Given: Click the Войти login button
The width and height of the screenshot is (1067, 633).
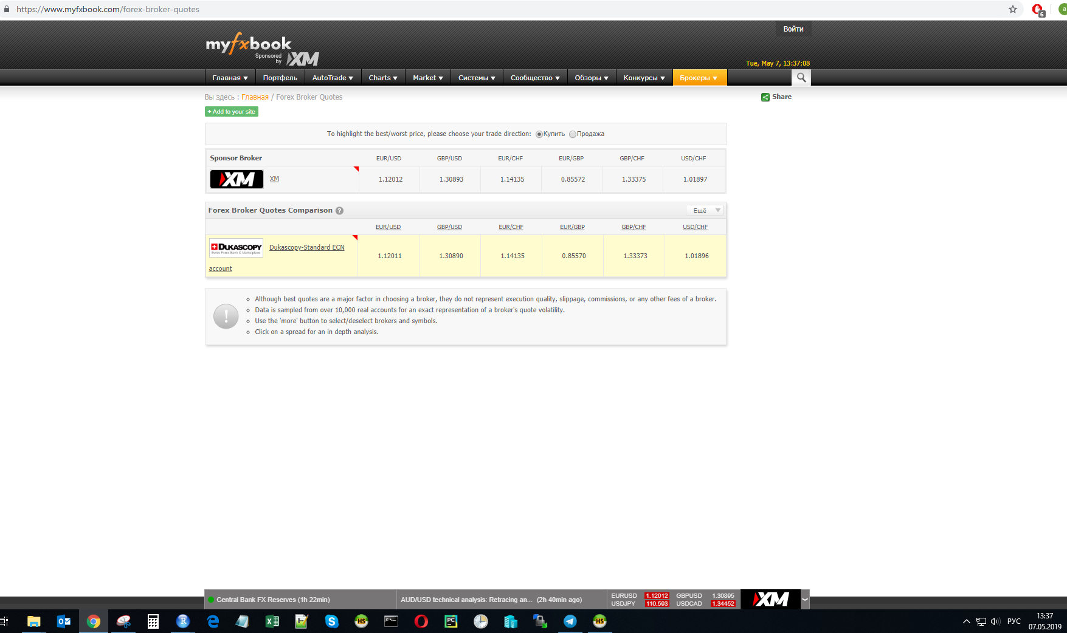Looking at the screenshot, I should pos(793,29).
